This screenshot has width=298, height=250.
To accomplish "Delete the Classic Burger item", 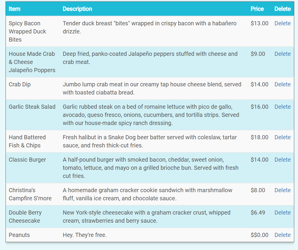I will pyautogui.click(x=282, y=160).
